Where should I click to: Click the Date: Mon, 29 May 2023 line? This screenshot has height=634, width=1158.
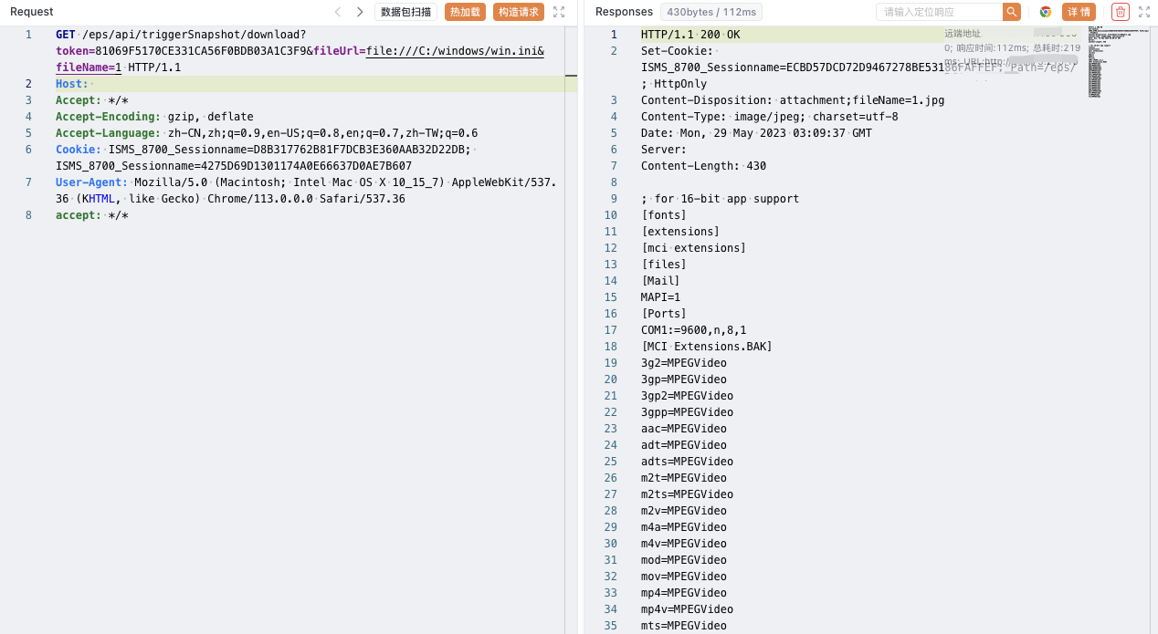756,133
